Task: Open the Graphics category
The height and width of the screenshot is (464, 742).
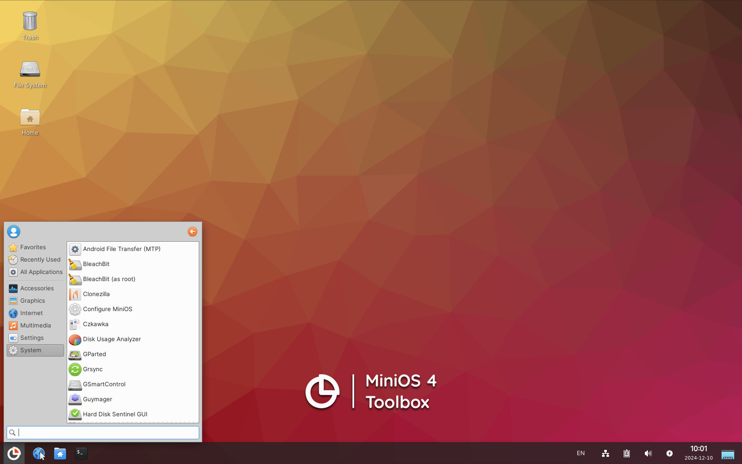Action: [x=35, y=300]
